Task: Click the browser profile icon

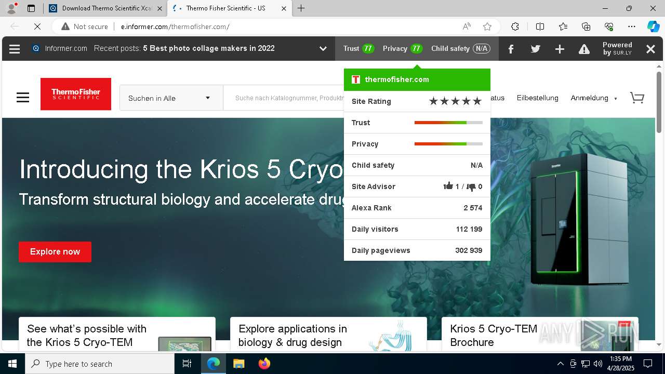Action: point(11,8)
